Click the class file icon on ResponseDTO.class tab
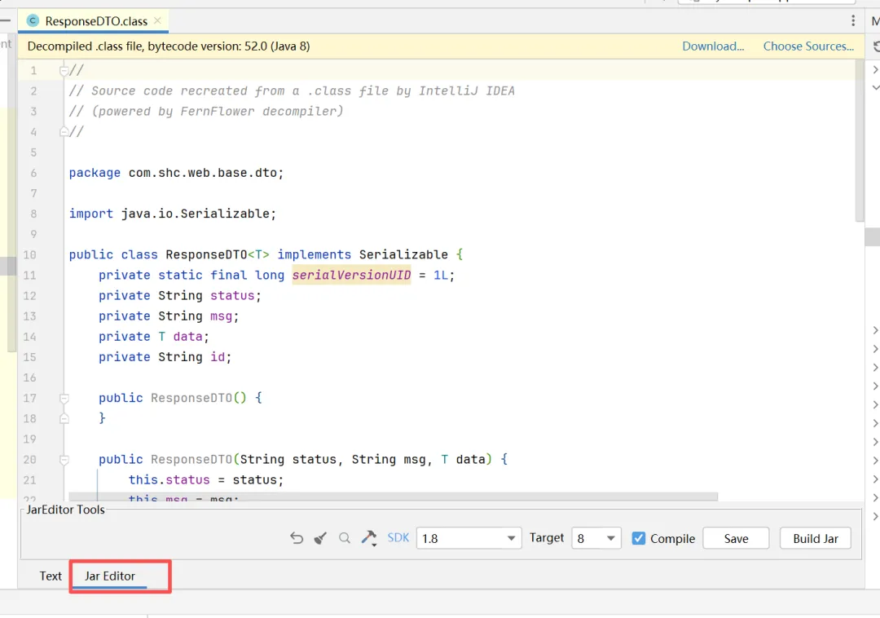This screenshot has width=880, height=618. coord(33,20)
